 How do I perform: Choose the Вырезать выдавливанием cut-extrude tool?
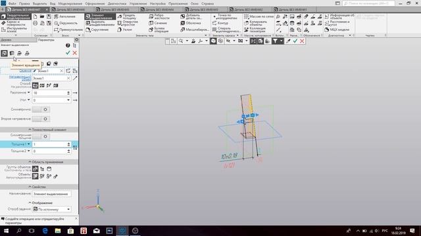pos(100,23)
